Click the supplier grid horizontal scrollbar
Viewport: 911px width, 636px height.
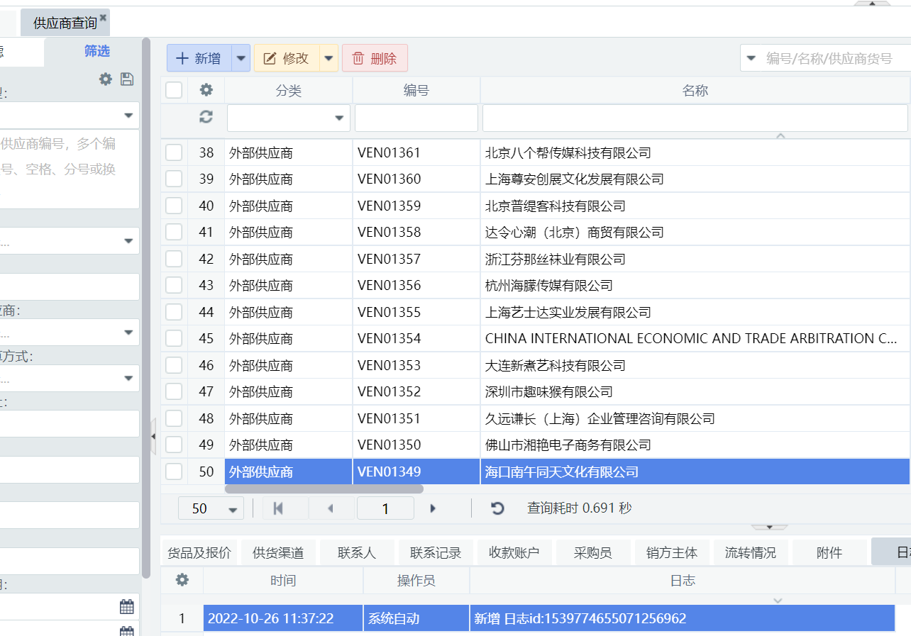click(x=324, y=489)
